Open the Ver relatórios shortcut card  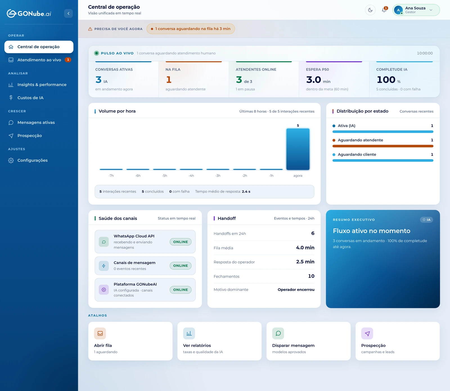(x=219, y=341)
